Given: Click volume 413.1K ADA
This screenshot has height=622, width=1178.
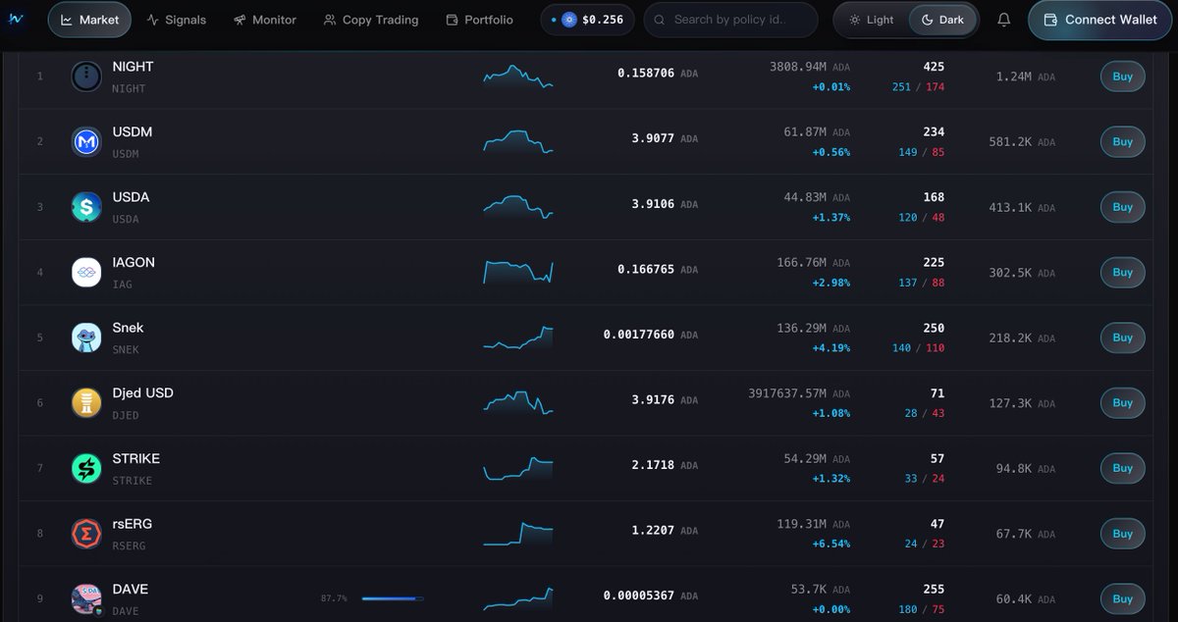Looking at the screenshot, I should [x=1022, y=207].
